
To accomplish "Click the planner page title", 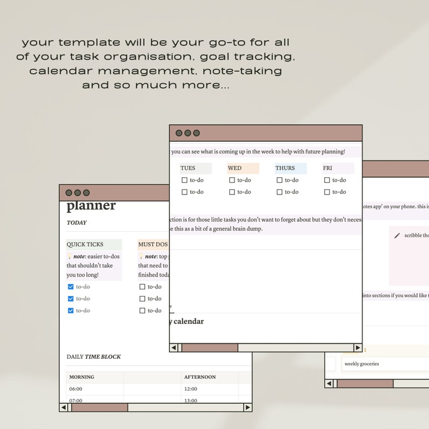I will point(91,206).
